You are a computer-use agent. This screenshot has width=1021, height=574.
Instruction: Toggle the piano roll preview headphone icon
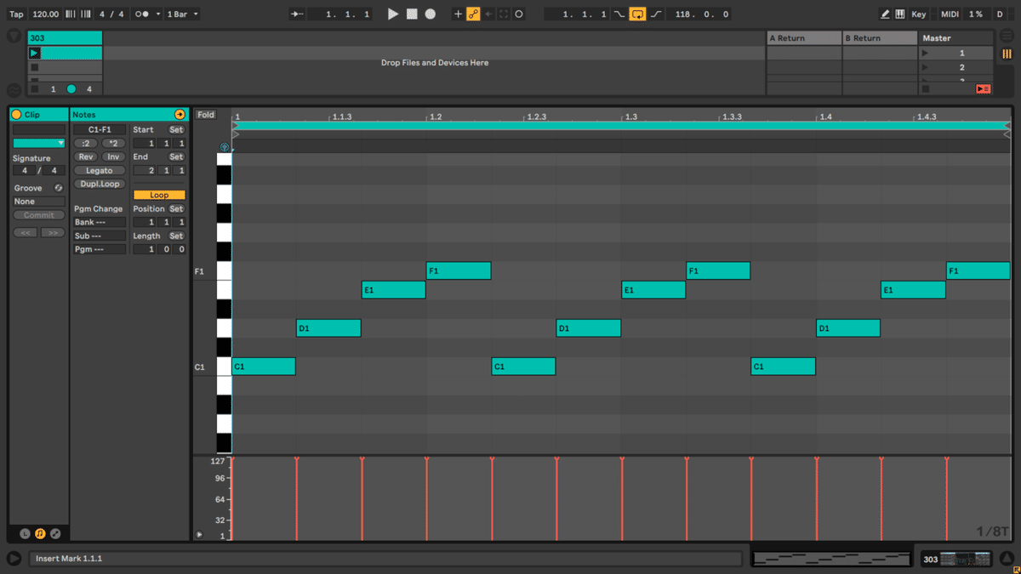(225, 146)
